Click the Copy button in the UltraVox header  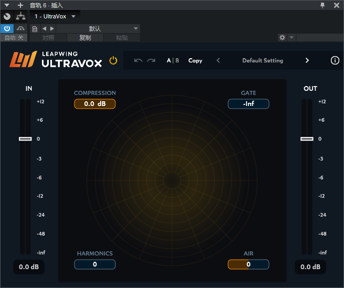coord(195,60)
